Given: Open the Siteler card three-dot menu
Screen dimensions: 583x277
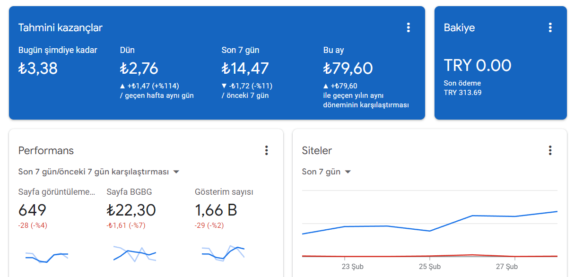Looking at the screenshot, I should (550, 150).
